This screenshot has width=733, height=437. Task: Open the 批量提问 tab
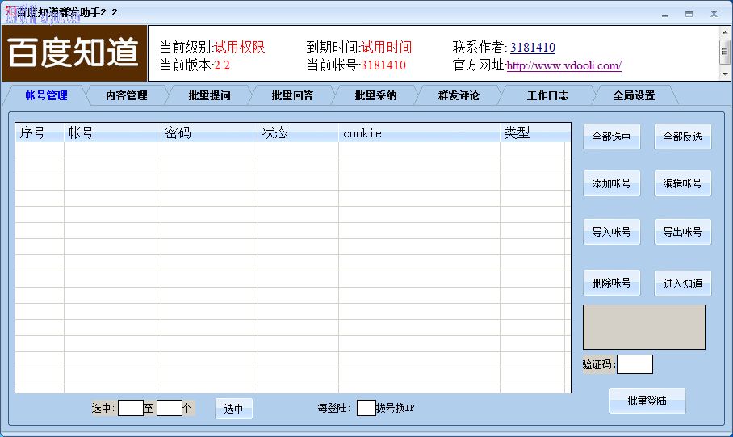209,95
